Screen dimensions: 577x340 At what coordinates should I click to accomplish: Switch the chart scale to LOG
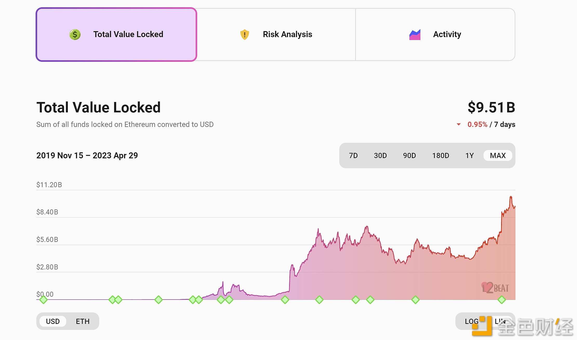472,321
